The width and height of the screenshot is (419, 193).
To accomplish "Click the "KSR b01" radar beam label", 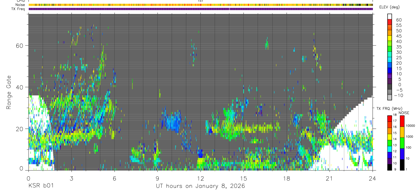I will tap(41, 186).
